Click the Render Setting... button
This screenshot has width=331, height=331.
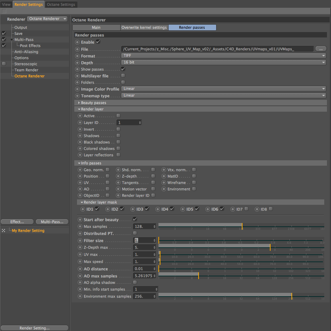pos(34,328)
